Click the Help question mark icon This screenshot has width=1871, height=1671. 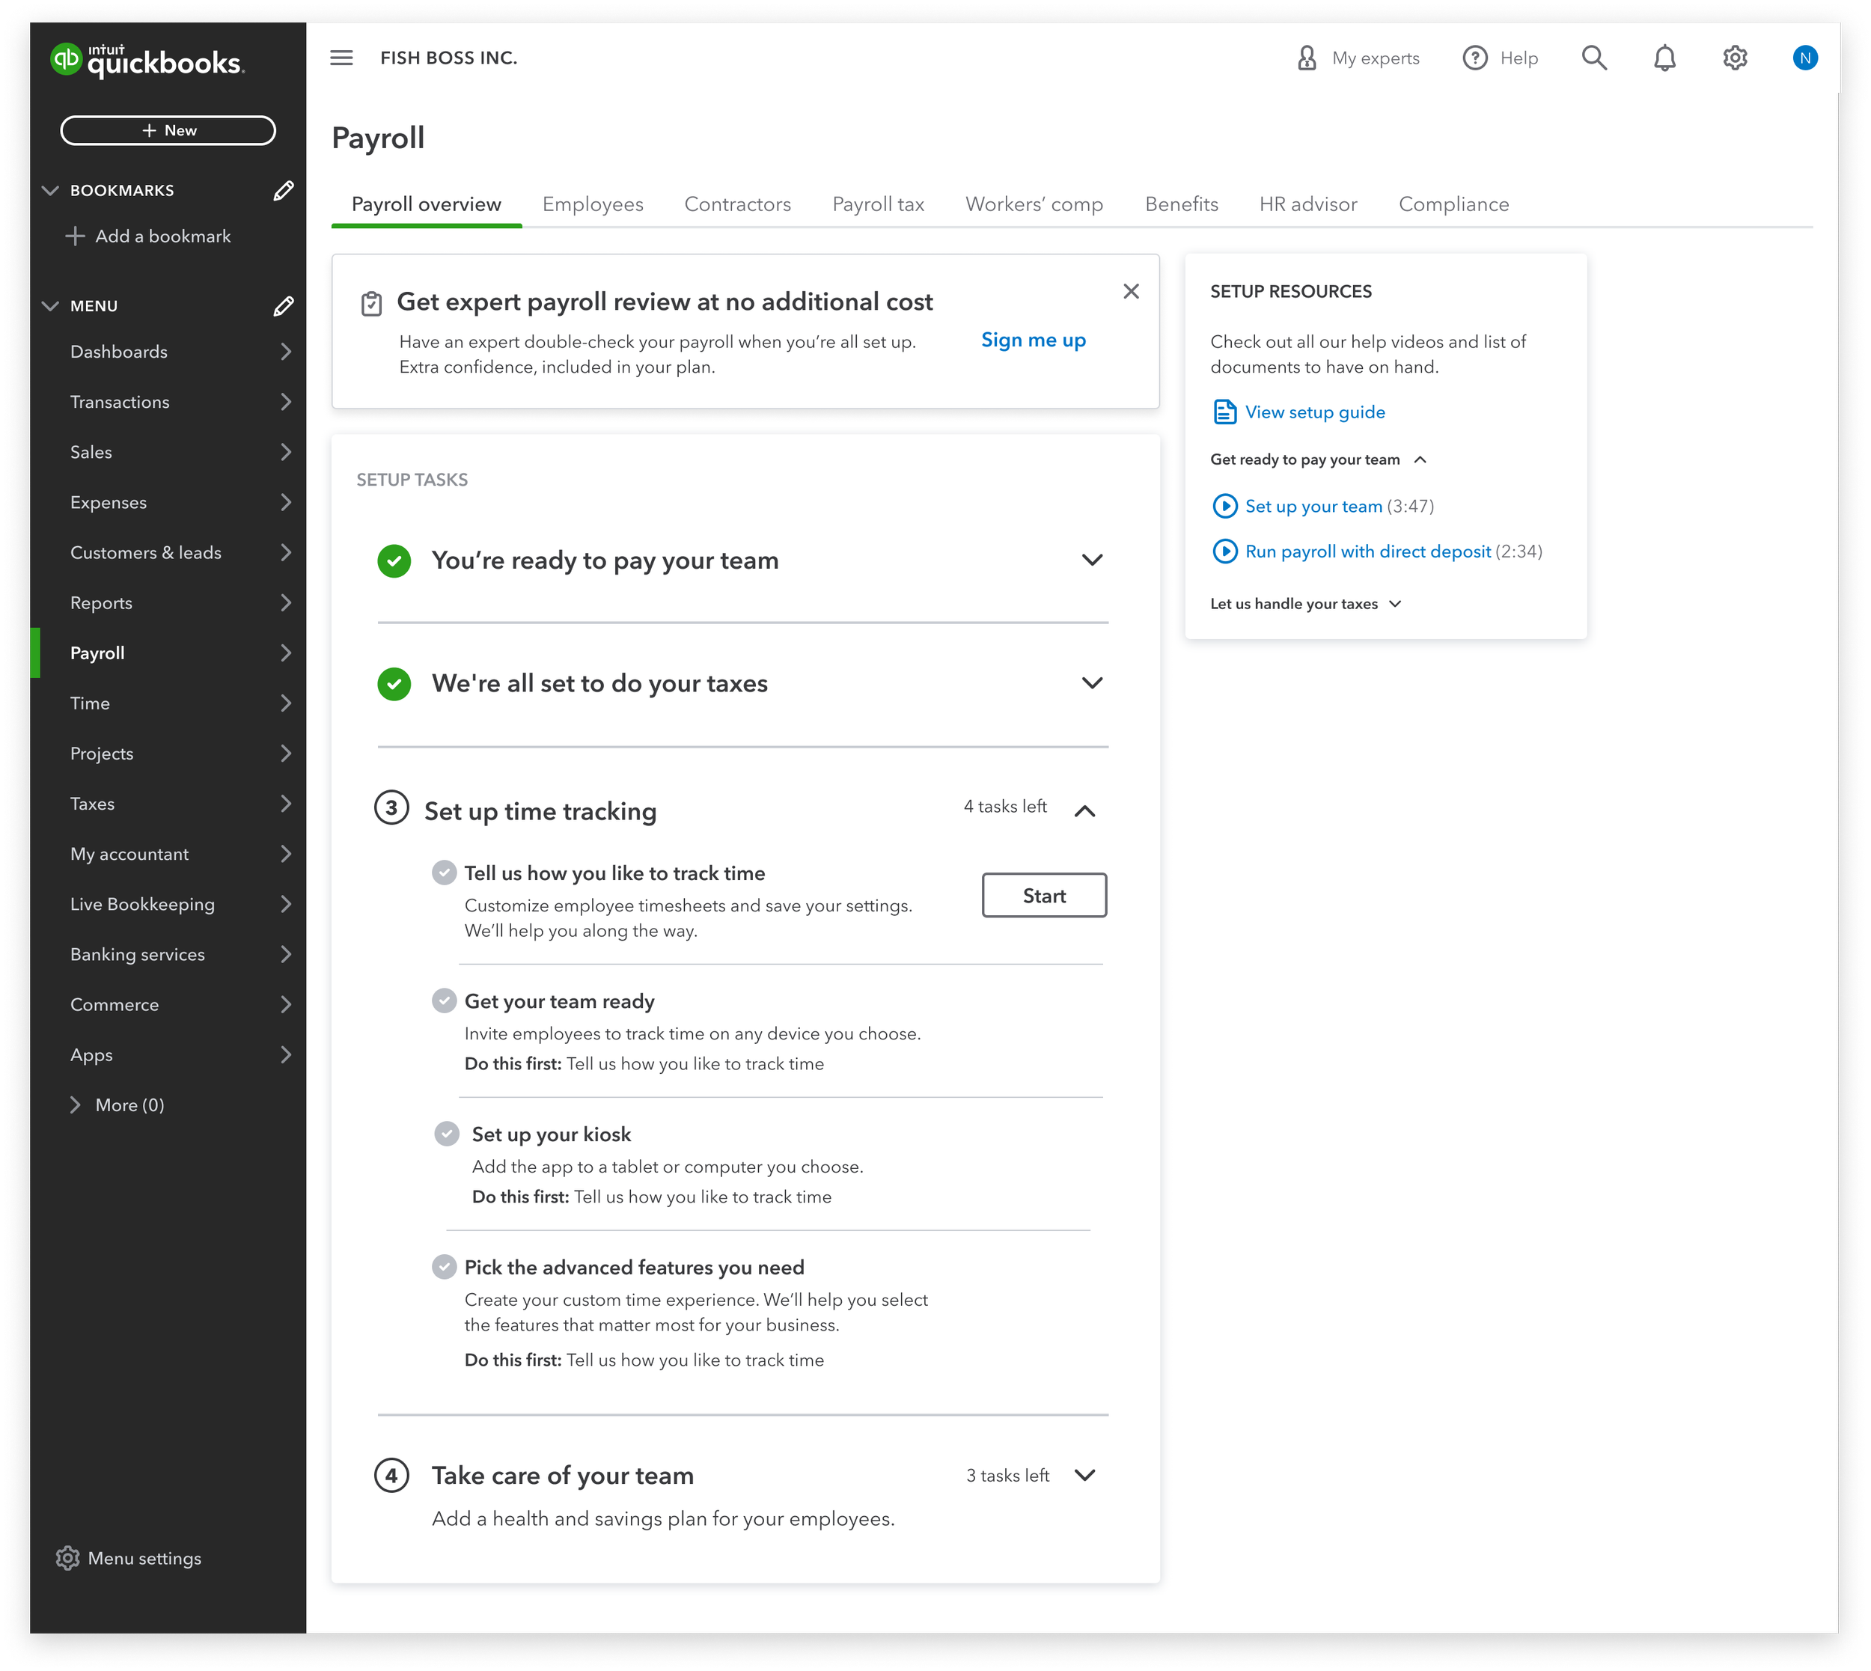[1474, 58]
